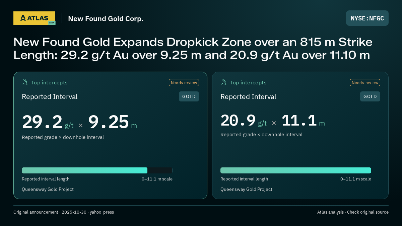Screen dimensions: 402x226
Task: Click the NYSE:NFGC ticker badge
Action: point(367,18)
